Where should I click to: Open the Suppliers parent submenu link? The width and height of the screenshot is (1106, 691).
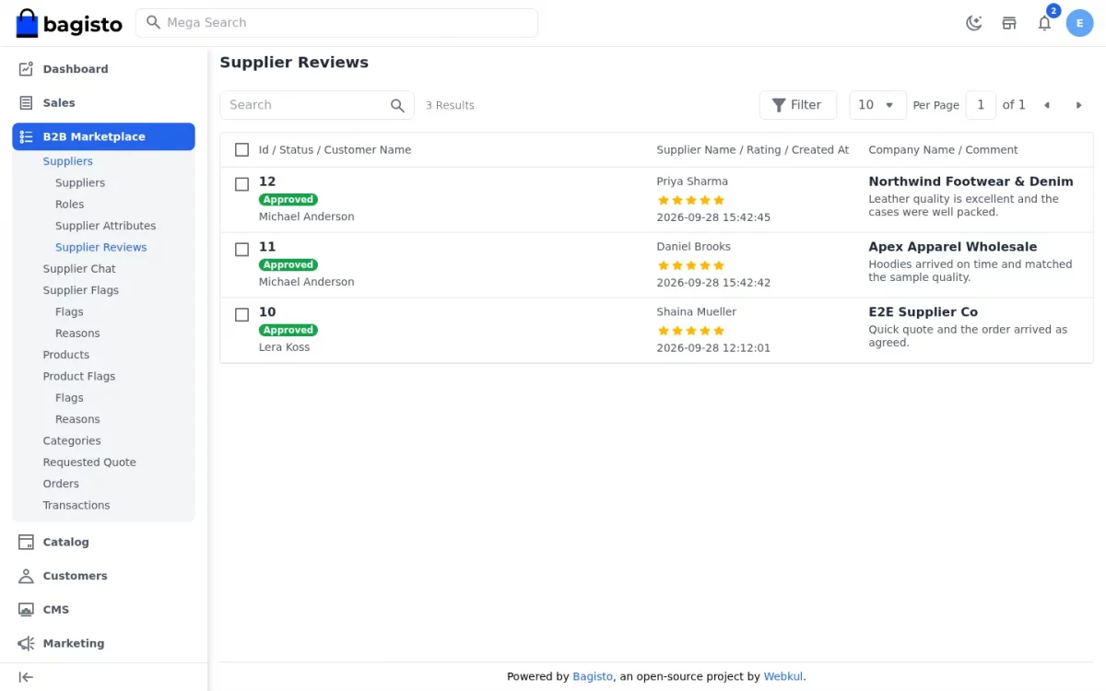pyautogui.click(x=67, y=161)
